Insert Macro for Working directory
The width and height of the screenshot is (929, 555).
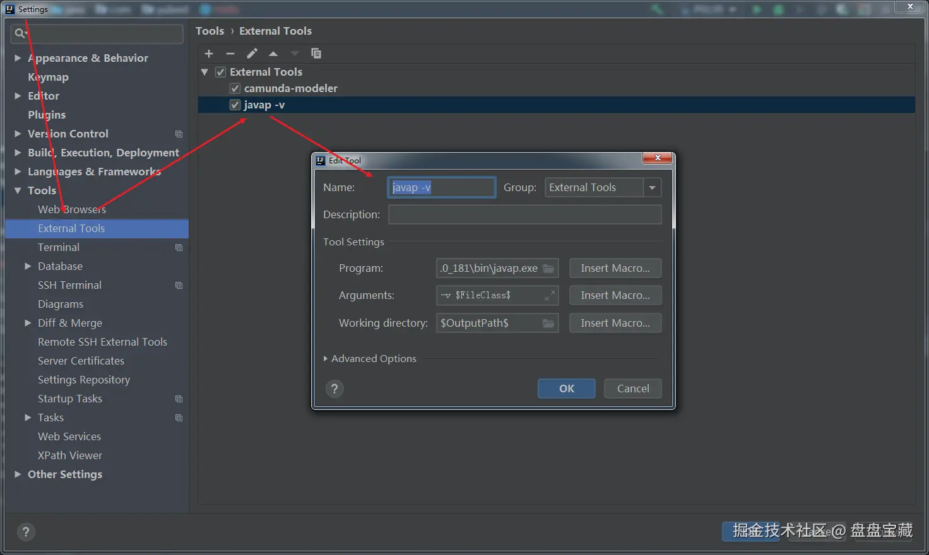pos(615,323)
